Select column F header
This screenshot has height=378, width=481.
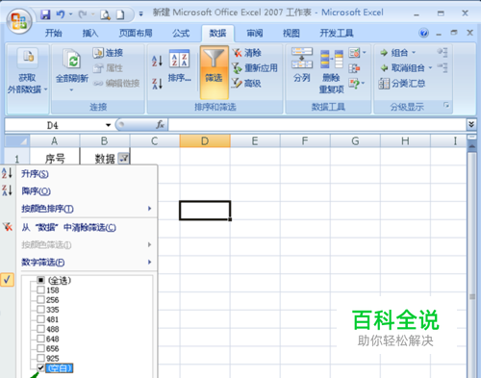coord(305,141)
